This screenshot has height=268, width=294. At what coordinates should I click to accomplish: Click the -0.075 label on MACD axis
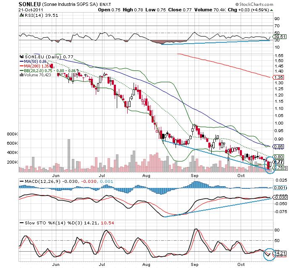pos(281,212)
